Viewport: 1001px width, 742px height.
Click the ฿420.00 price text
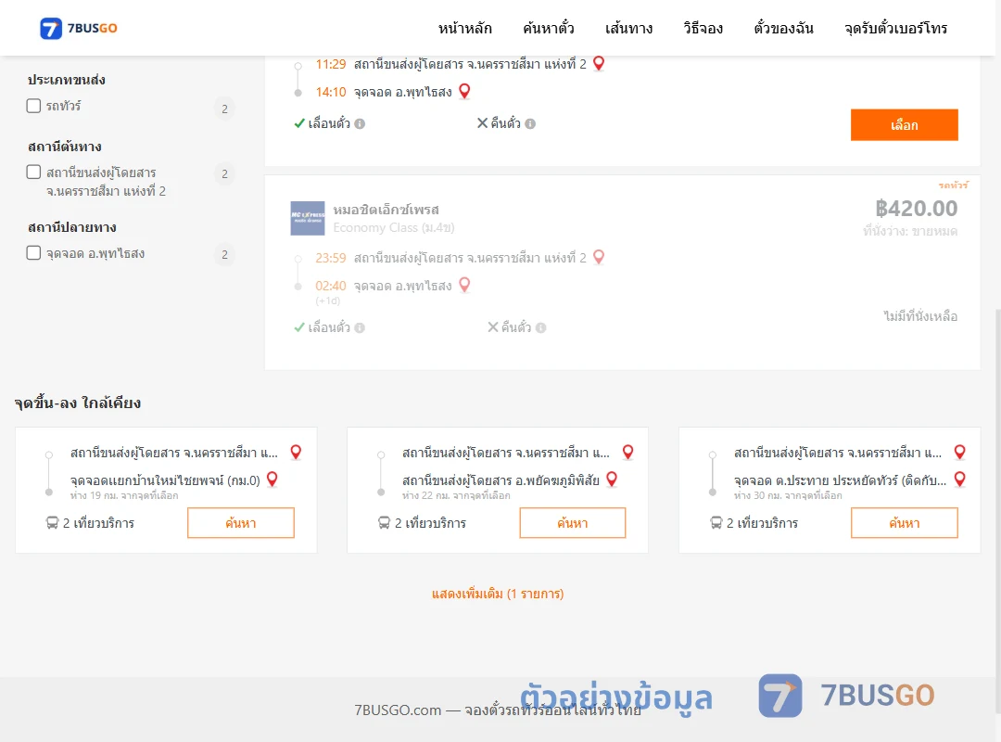[x=916, y=209]
